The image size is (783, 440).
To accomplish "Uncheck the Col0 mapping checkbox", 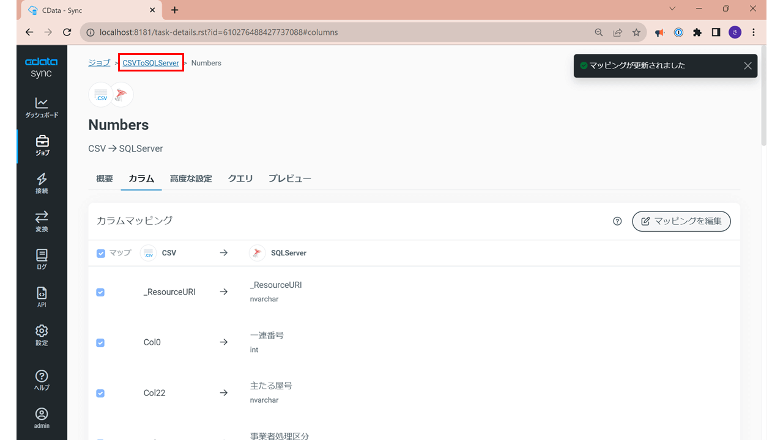I will [100, 343].
